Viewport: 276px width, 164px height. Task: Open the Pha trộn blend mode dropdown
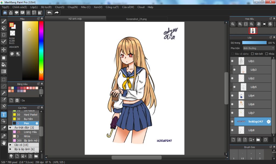pos(259,48)
